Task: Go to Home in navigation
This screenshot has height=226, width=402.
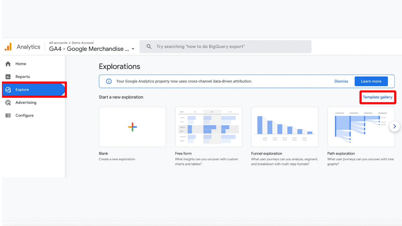Action: 21,64
